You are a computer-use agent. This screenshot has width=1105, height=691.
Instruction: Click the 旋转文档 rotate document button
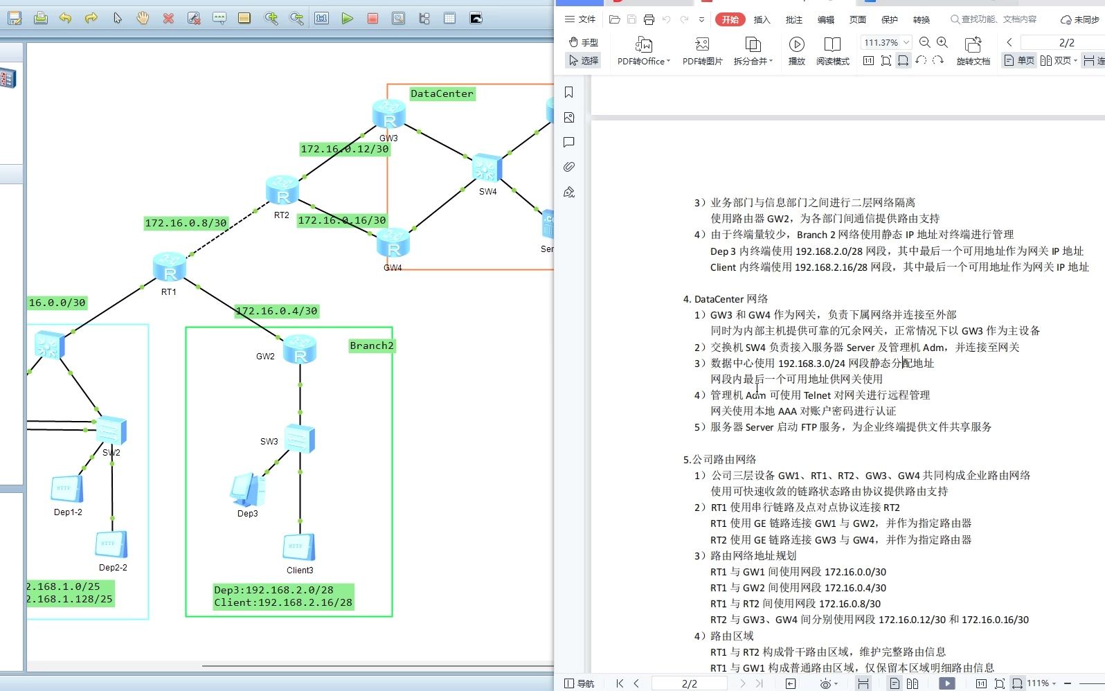coord(973,51)
